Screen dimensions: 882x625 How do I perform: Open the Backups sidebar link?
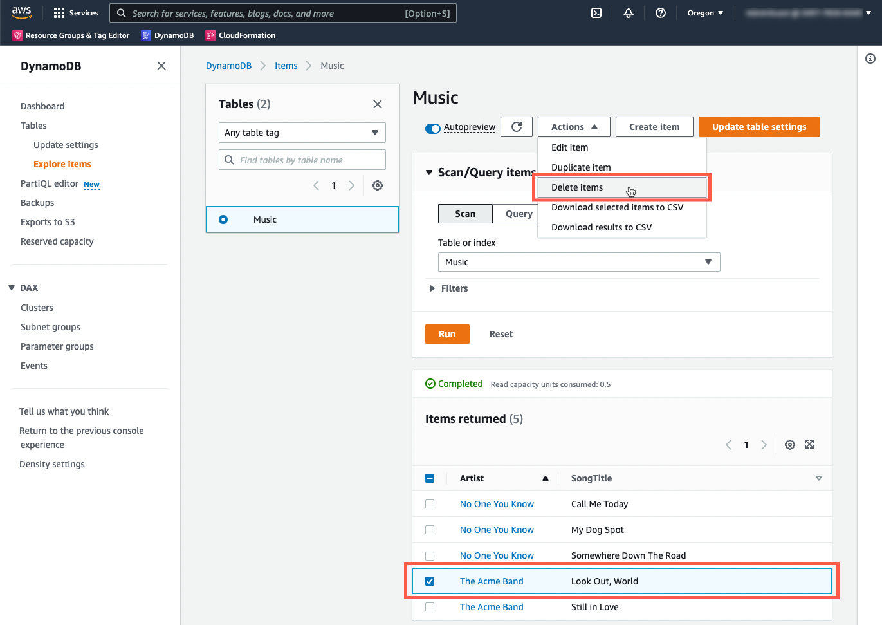click(37, 203)
